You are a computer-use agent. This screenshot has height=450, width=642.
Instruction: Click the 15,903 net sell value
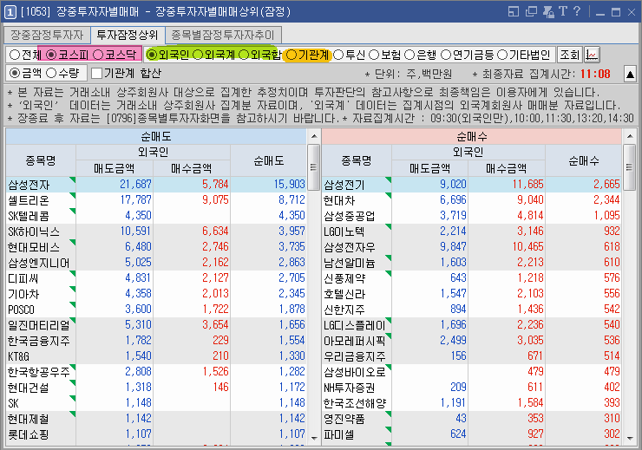click(289, 185)
